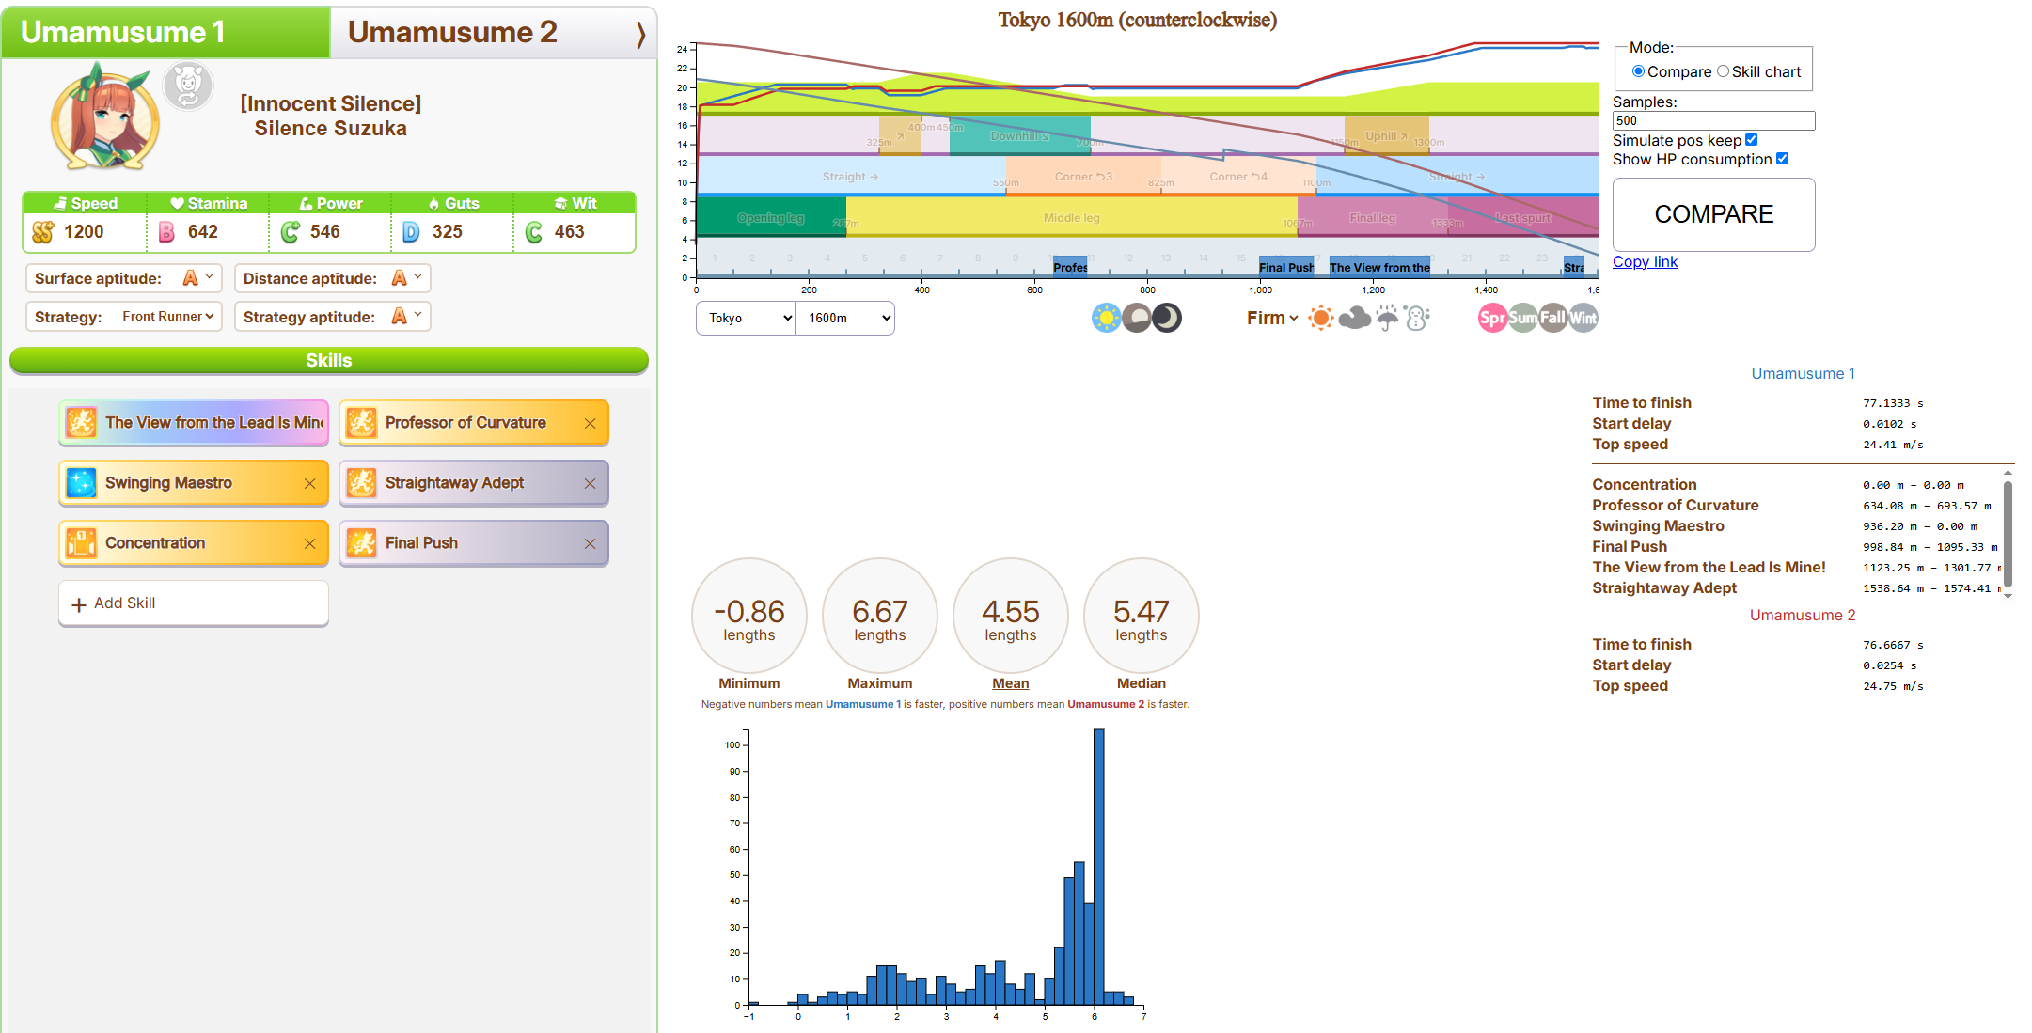Click Professor of Curvature skill icon
This screenshot has height=1033, width=2032.
pos(361,423)
